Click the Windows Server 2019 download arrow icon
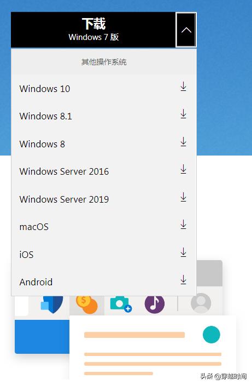Image resolution: width=252 pixels, height=385 pixels. 183,197
